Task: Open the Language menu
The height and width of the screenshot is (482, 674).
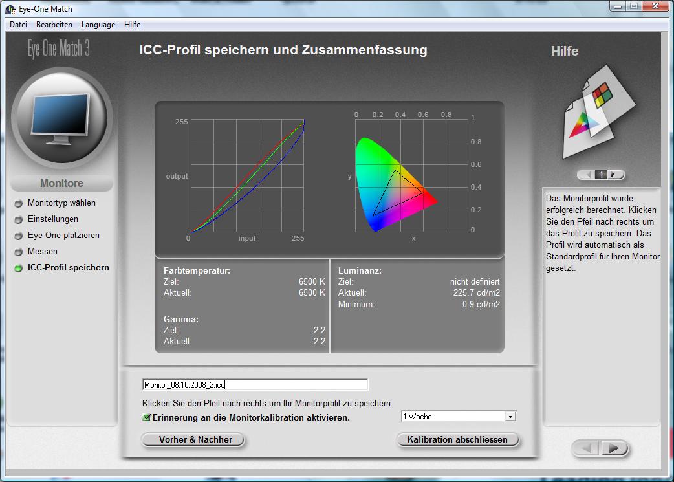Action: 98,25
